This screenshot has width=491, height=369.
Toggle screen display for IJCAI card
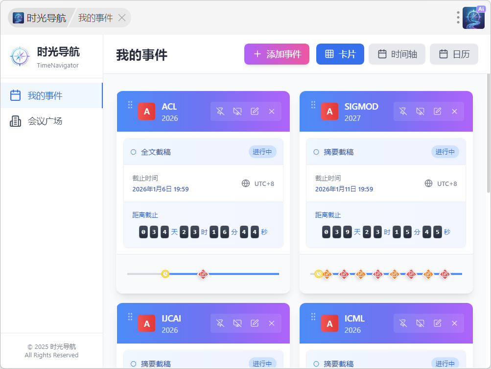(237, 323)
